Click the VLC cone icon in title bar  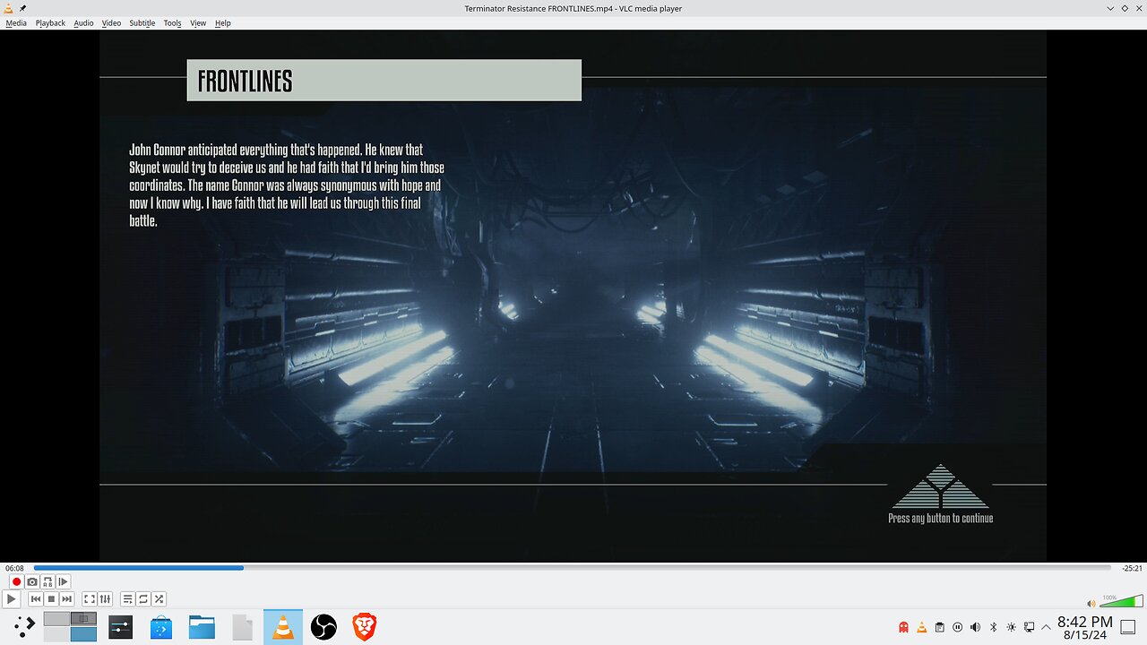point(9,8)
